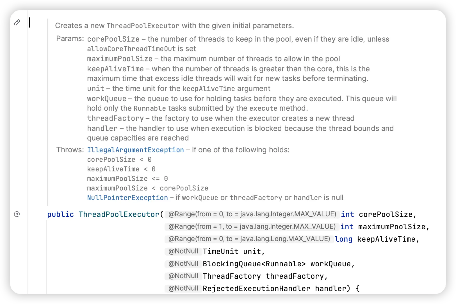
Task: Place the caret at the text cursor line
Action: (30, 22)
